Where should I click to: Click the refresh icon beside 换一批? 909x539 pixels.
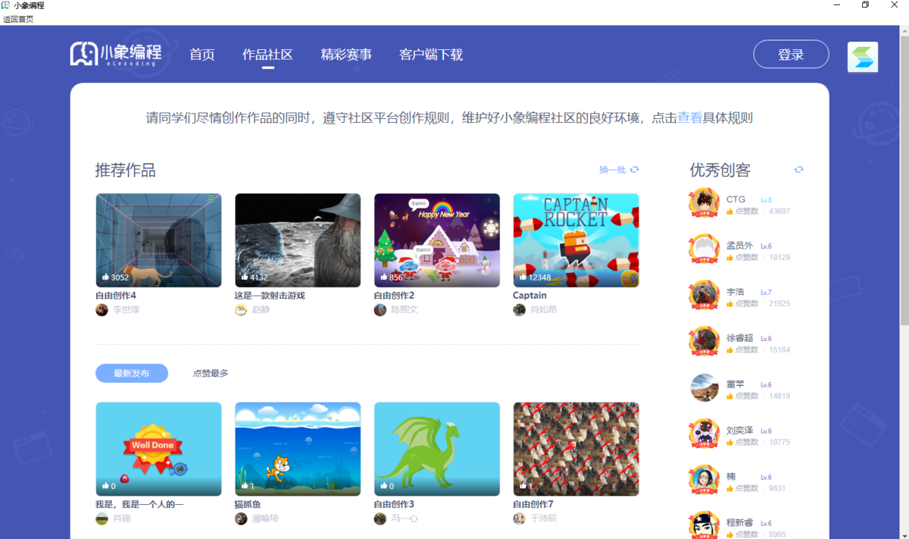pos(634,170)
